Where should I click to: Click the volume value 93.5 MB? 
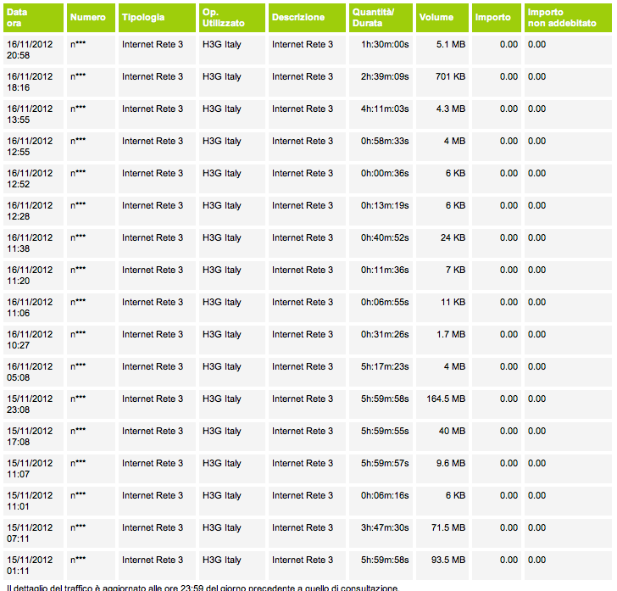tap(448, 560)
